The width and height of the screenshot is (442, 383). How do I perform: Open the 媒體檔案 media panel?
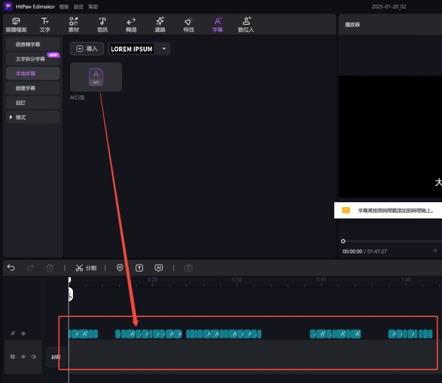click(16, 25)
